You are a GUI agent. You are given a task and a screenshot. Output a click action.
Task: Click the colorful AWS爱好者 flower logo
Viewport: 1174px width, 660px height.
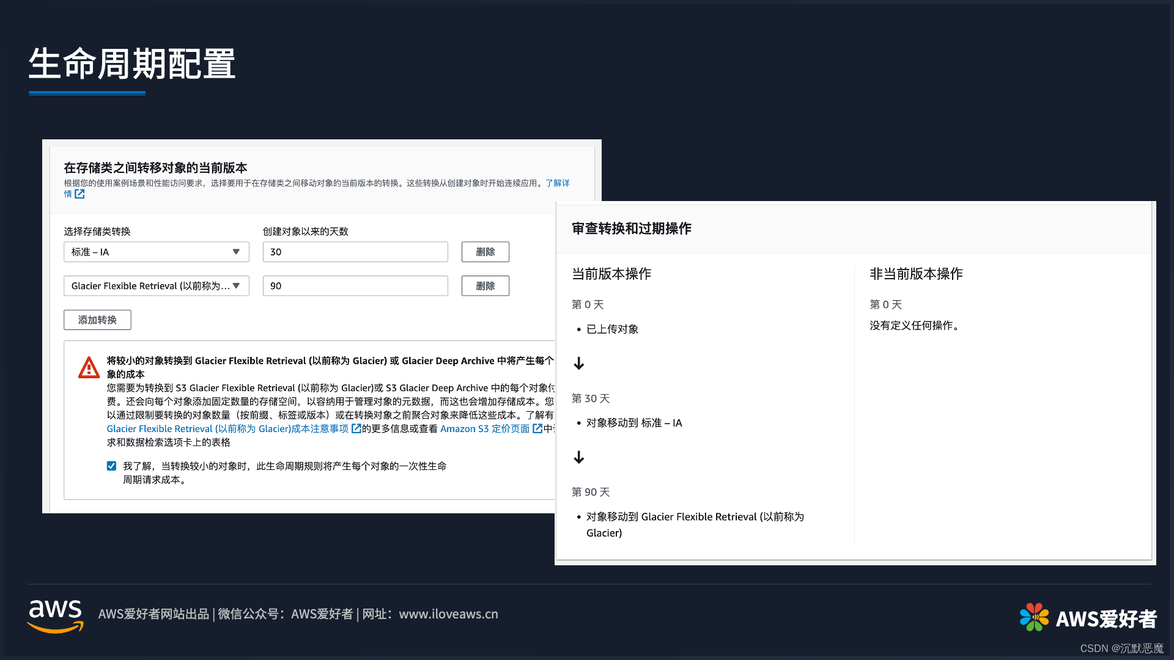[1034, 617]
